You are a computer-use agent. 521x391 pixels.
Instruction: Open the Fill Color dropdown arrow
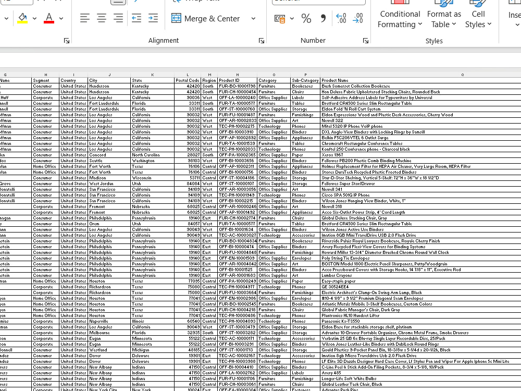(34, 19)
